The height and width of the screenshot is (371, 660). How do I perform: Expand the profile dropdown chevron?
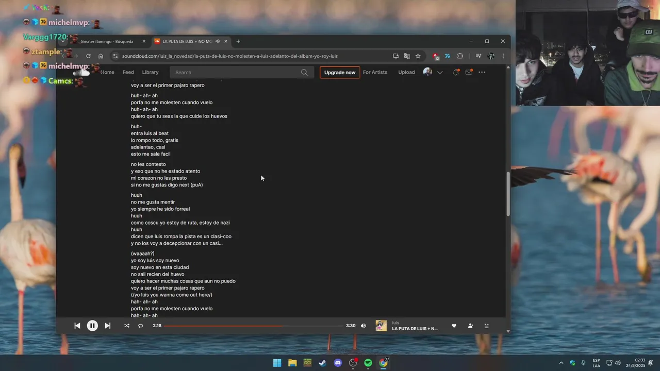440,72
